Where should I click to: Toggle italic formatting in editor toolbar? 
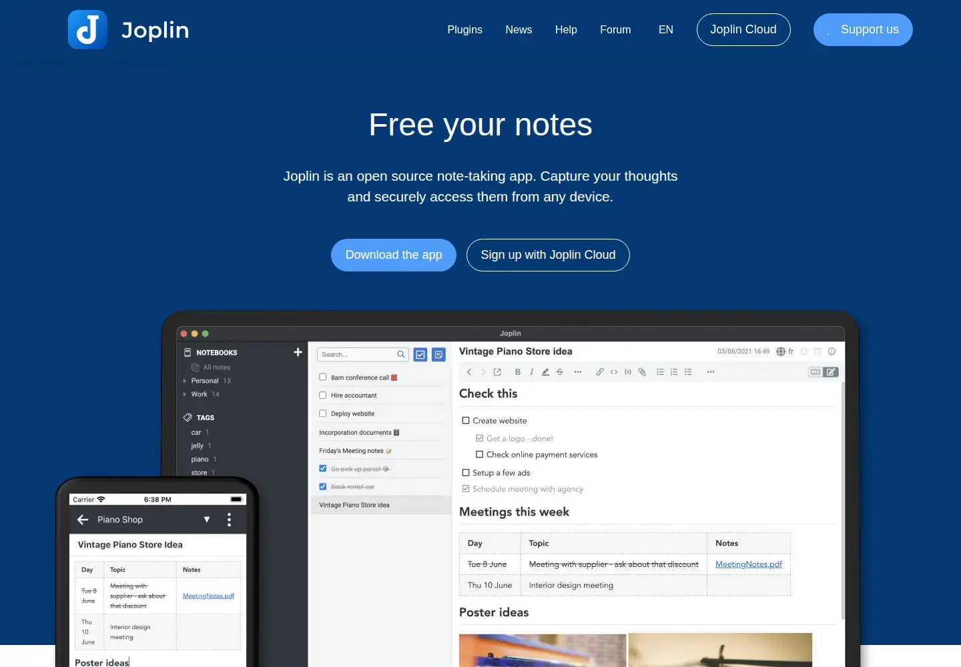point(531,372)
